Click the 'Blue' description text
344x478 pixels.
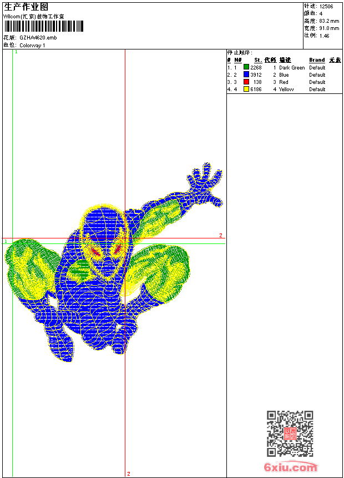click(x=284, y=74)
